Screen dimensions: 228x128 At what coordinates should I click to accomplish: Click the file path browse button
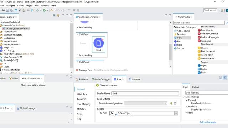coord(176,113)
